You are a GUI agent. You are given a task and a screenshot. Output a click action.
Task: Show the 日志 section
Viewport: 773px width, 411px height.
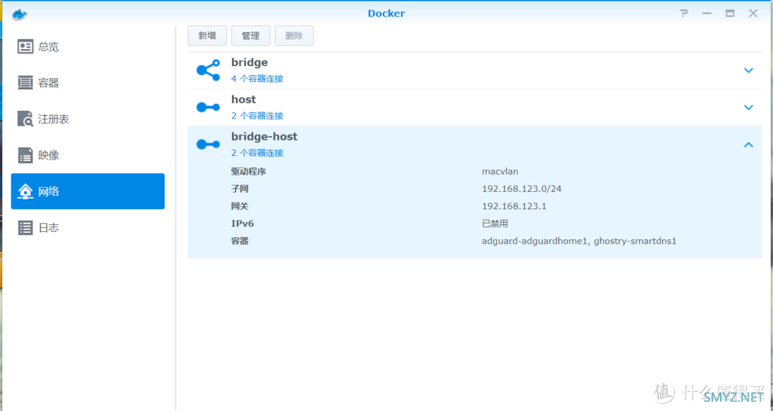[88, 228]
